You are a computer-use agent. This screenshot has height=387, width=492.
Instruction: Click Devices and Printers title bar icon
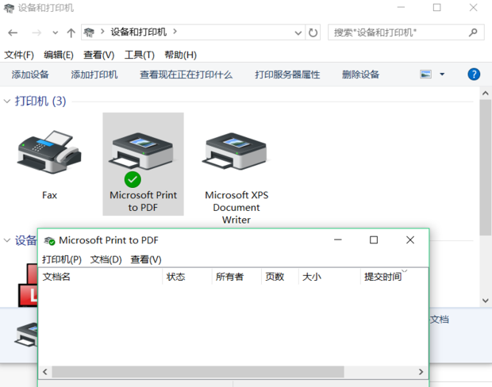(9, 8)
